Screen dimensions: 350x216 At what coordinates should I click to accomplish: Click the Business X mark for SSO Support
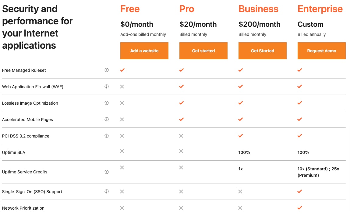pyautogui.click(x=240, y=191)
